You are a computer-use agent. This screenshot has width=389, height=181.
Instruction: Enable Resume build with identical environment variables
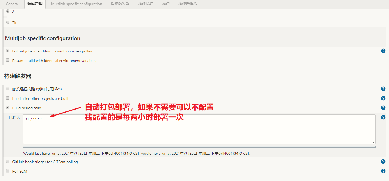[x=7, y=60]
